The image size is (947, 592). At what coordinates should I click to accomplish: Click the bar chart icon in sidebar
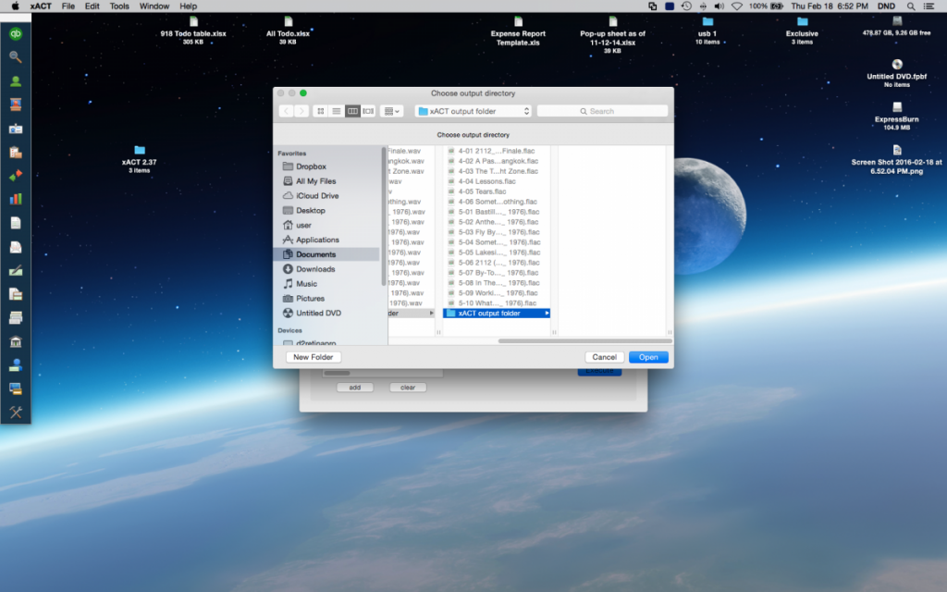[16, 199]
